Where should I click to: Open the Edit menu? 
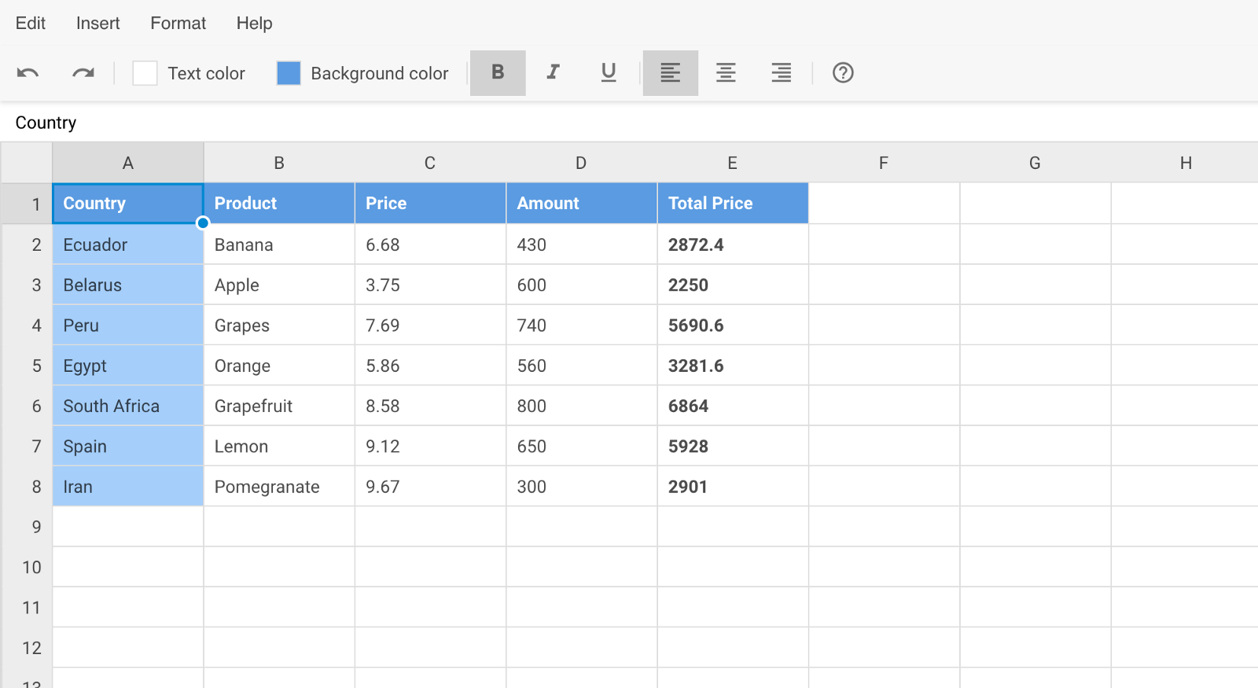31,24
